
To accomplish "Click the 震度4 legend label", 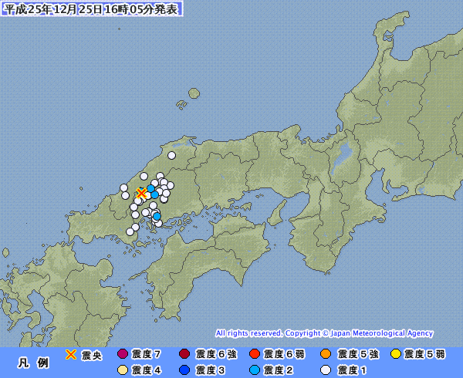I will click(146, 370).
